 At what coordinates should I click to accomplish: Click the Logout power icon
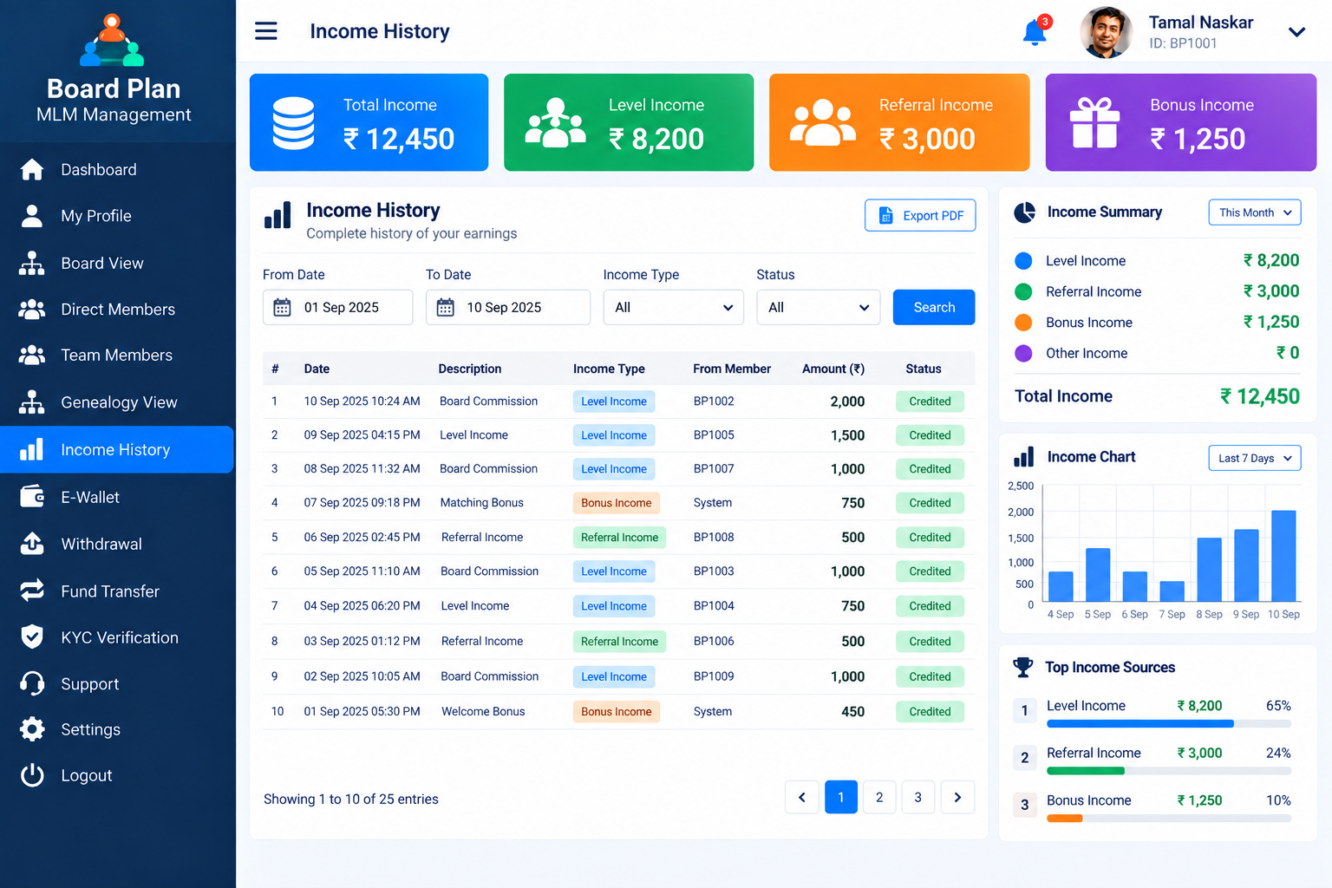coord(32,775)
